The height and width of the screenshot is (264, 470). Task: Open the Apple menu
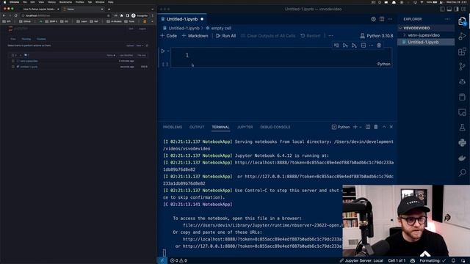(4, 1)
